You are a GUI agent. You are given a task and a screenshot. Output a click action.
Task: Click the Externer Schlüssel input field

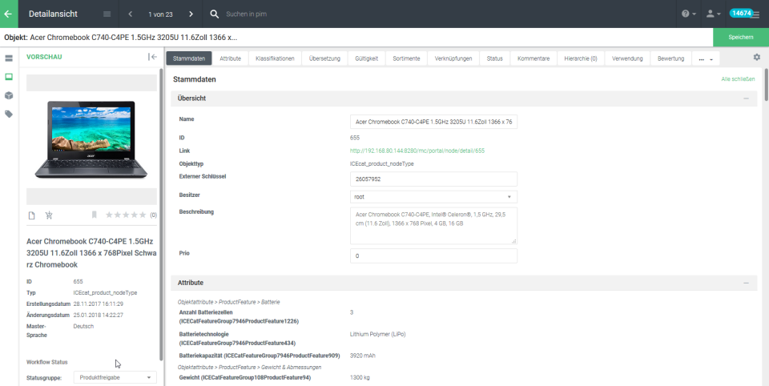[x=433, y=179]
